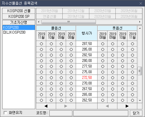Click the 행사가 column header
This screenshot has height=117, width=145.
click(87, 33)
